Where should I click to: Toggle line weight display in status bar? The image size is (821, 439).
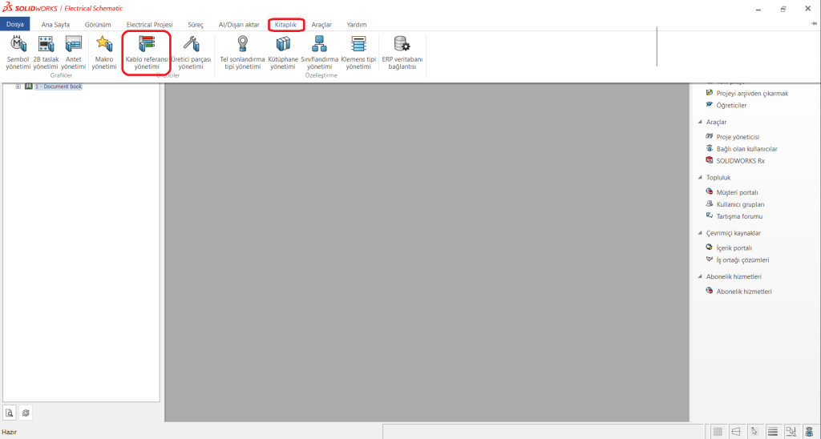pyautogui.click(x=773, y=432)
